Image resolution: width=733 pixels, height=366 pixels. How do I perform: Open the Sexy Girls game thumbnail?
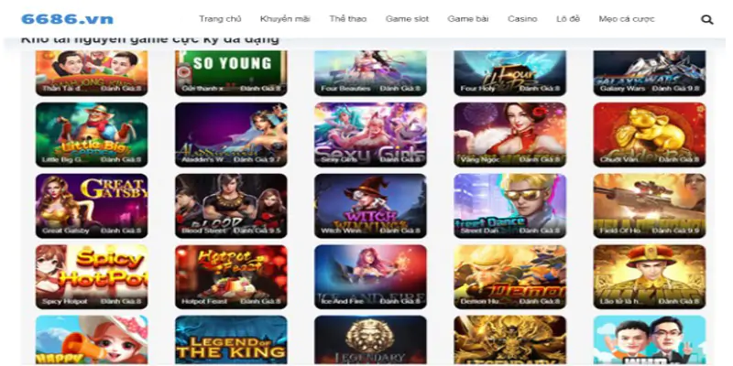pos(370,135)
